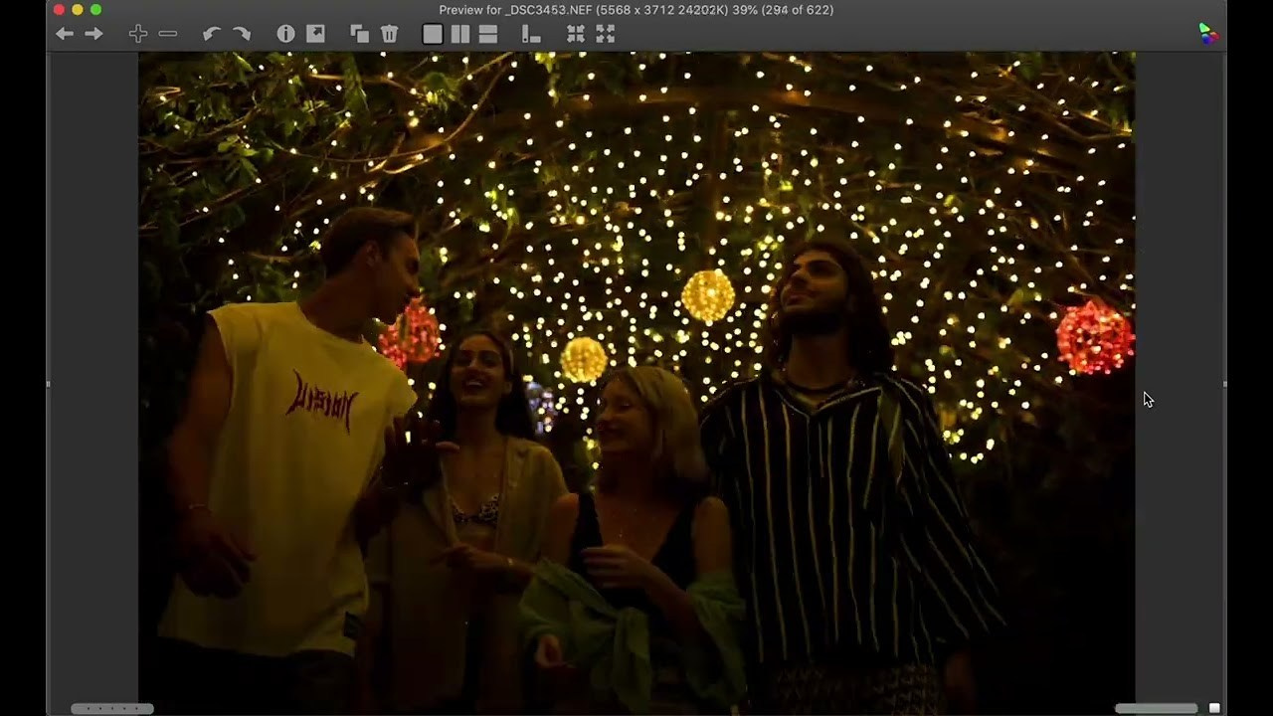Click the colorful app logo in top right
This screenshot has width=1273, height=716.
[1207, 34]
